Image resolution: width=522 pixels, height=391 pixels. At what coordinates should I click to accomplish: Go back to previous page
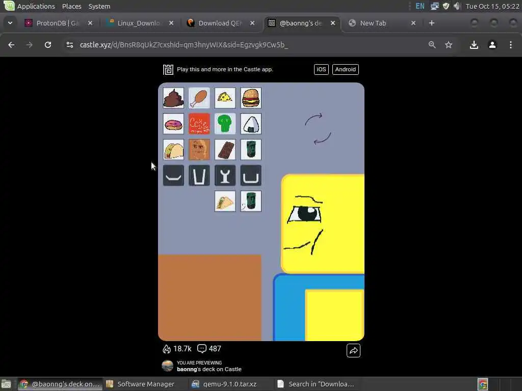[x=11, y=45]
